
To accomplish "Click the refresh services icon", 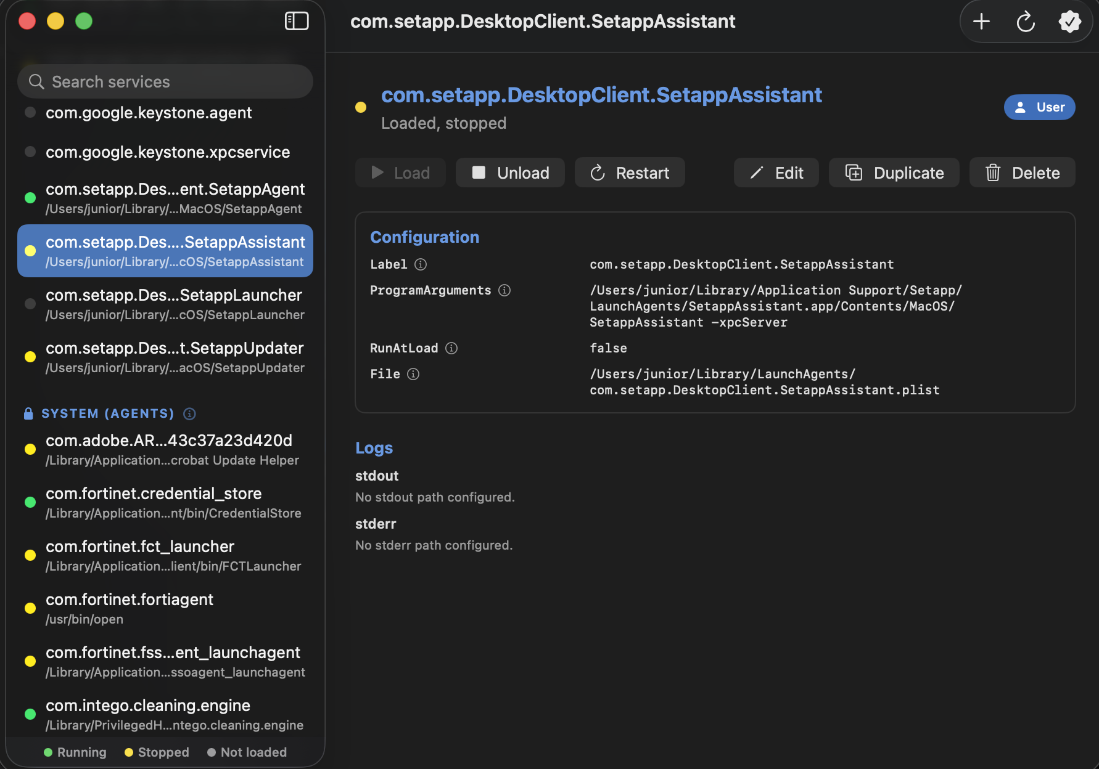I will [1026, 22].
